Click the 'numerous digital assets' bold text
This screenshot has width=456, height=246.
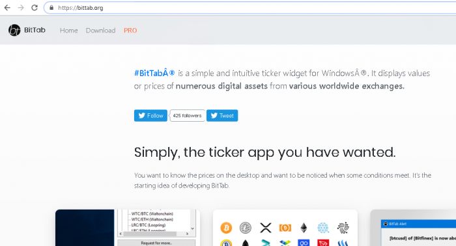221,86
